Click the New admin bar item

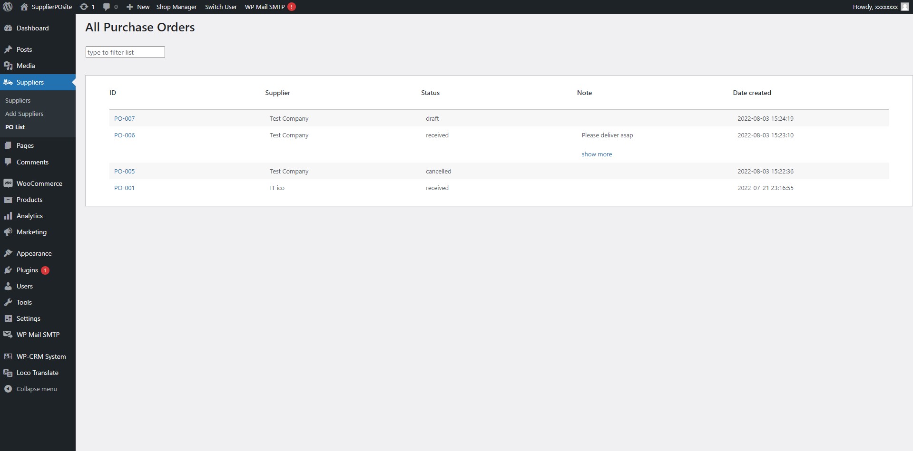click(143, 7)
